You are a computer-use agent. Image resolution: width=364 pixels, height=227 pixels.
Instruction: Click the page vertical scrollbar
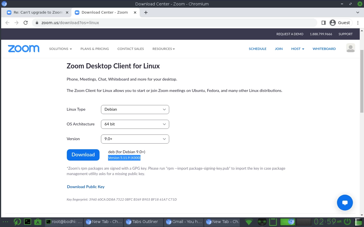362,81
